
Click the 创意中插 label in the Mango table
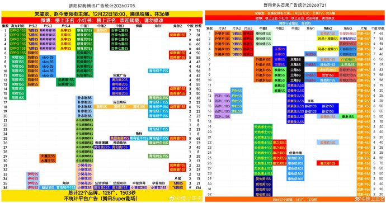[x=295, y=153]
